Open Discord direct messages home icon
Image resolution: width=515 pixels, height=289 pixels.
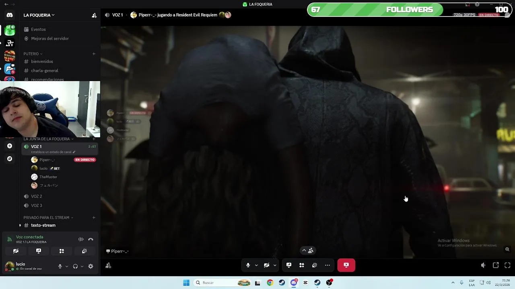tap(10, 15)
